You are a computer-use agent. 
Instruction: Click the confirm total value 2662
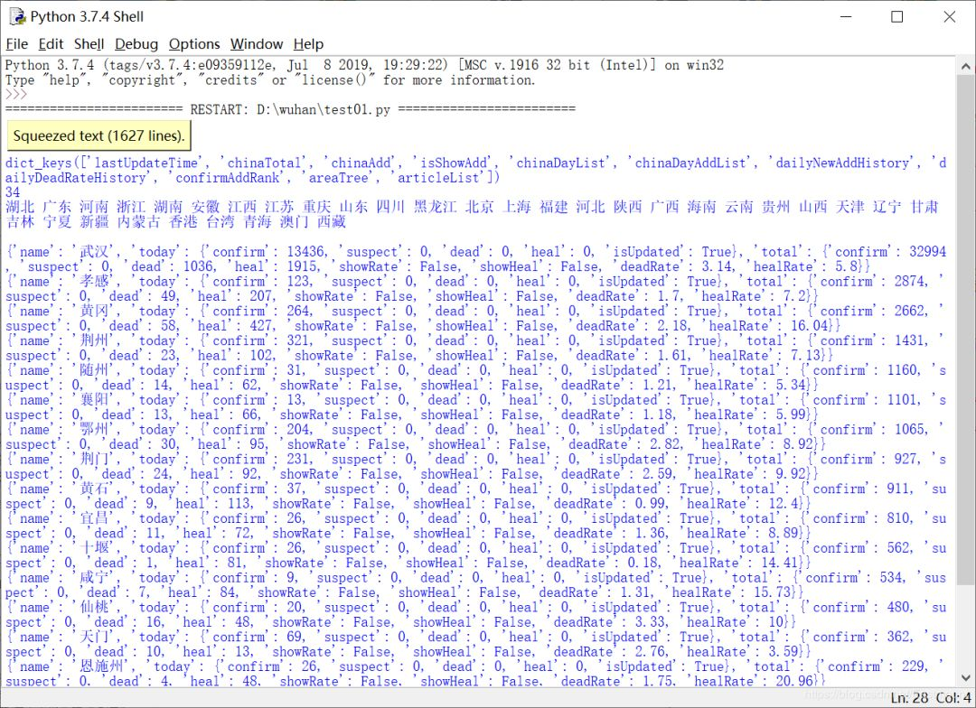click(909, 311)
